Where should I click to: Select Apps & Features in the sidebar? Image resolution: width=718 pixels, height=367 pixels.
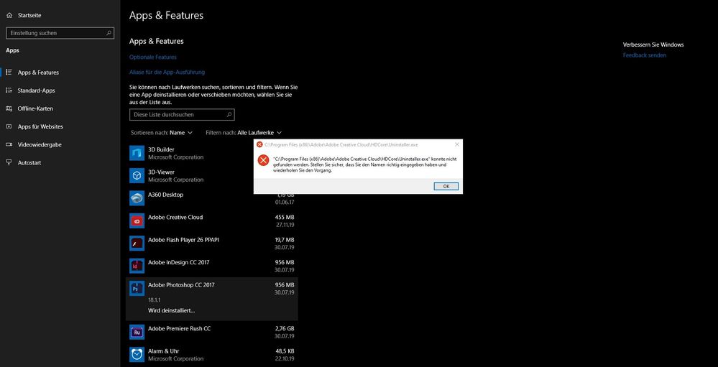[60, 73]
